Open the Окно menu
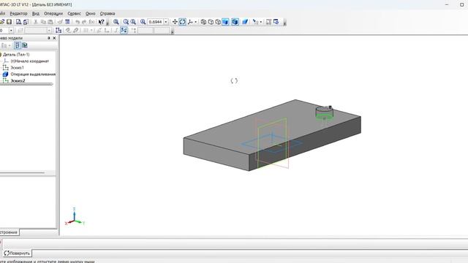468x263 pixels. 91,13
